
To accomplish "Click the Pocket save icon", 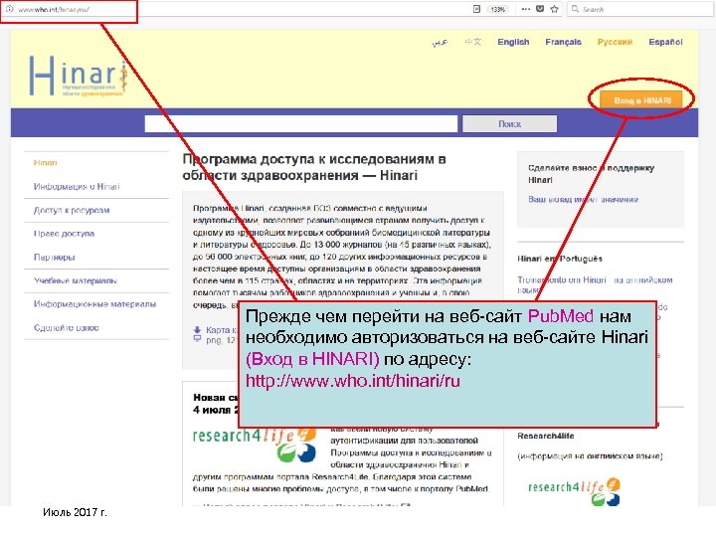I will coord(540,9).
